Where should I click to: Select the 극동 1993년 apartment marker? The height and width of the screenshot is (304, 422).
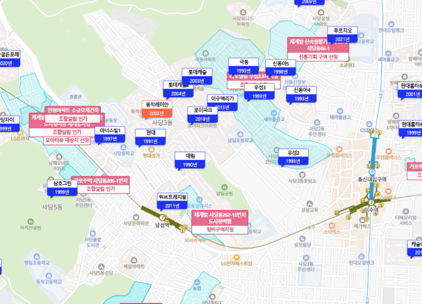tap(244, 66)
